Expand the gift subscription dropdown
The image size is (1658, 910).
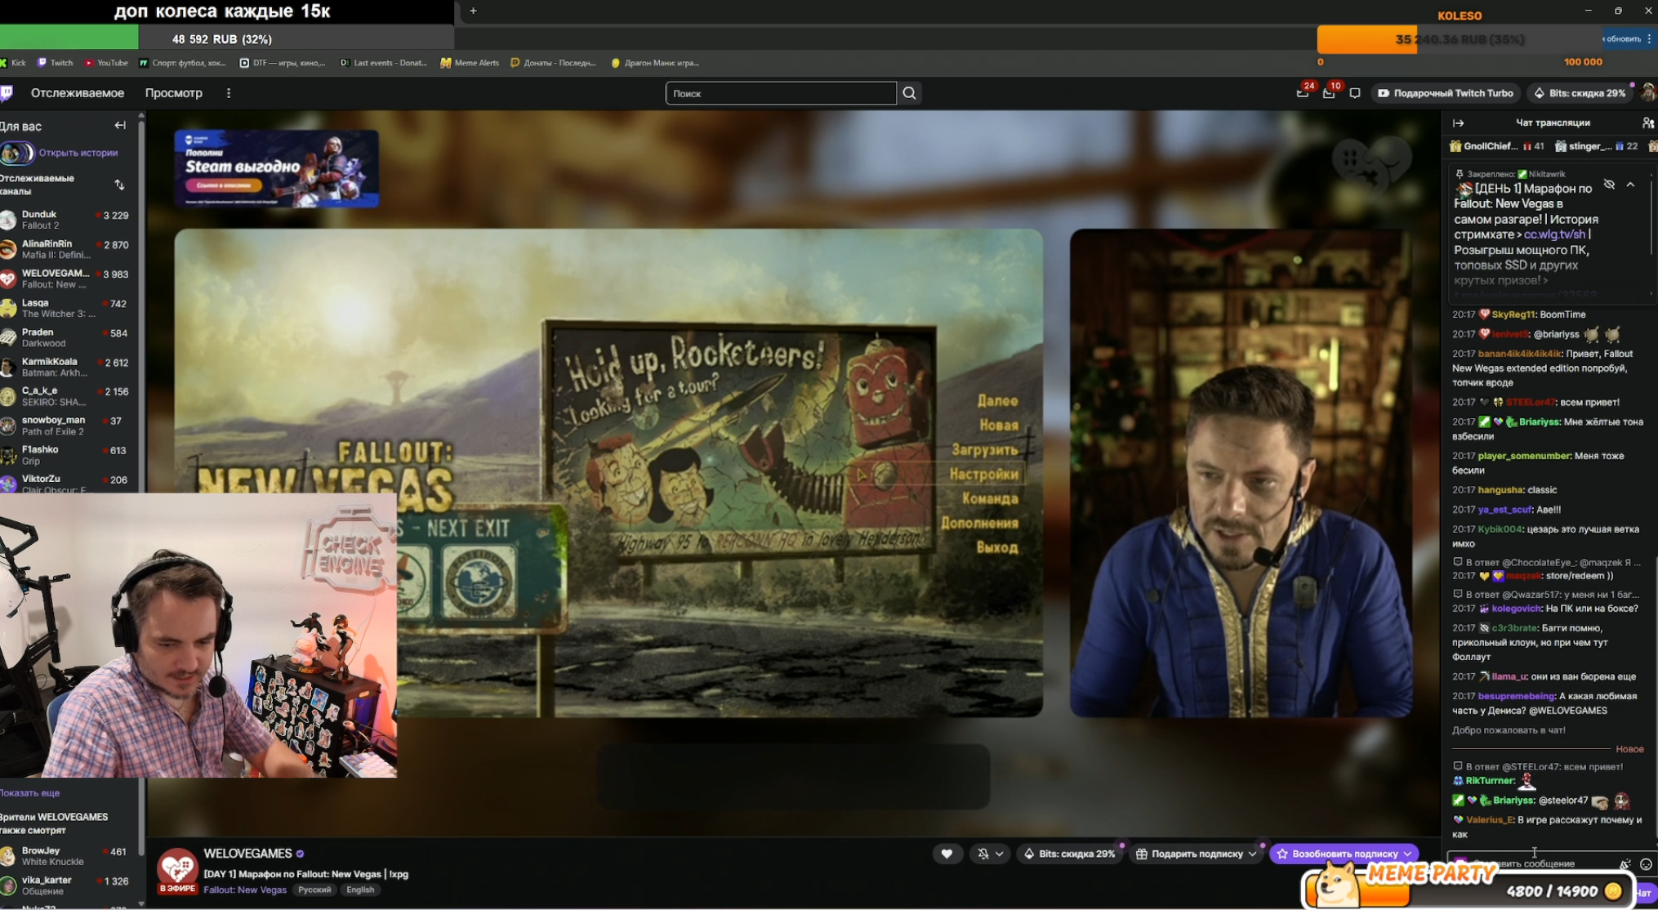pyautogui.click(x=1252, y=854)
